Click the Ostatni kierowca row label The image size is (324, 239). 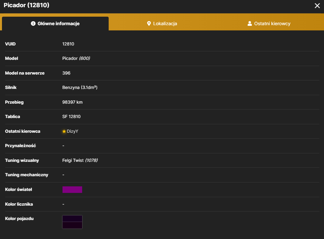coord(23,131)
